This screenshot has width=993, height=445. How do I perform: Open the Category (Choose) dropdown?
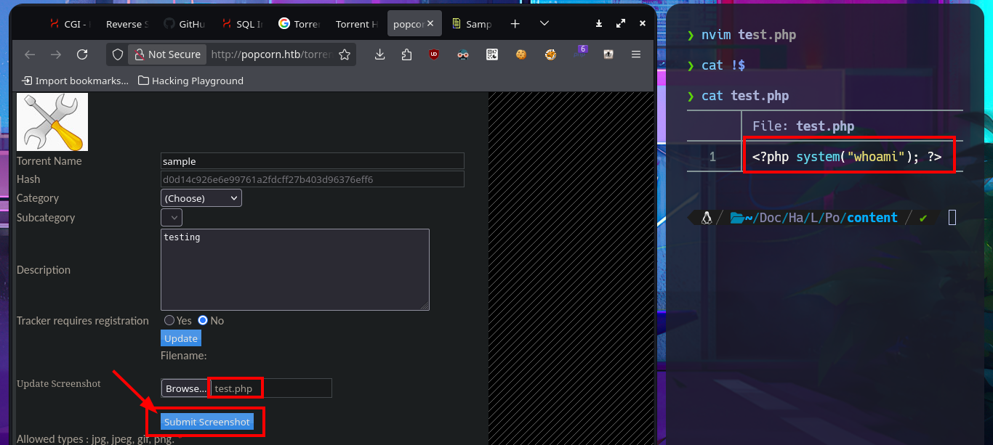[201, 198]
